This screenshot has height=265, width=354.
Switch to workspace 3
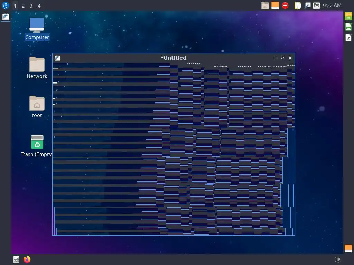coord(31,6)
